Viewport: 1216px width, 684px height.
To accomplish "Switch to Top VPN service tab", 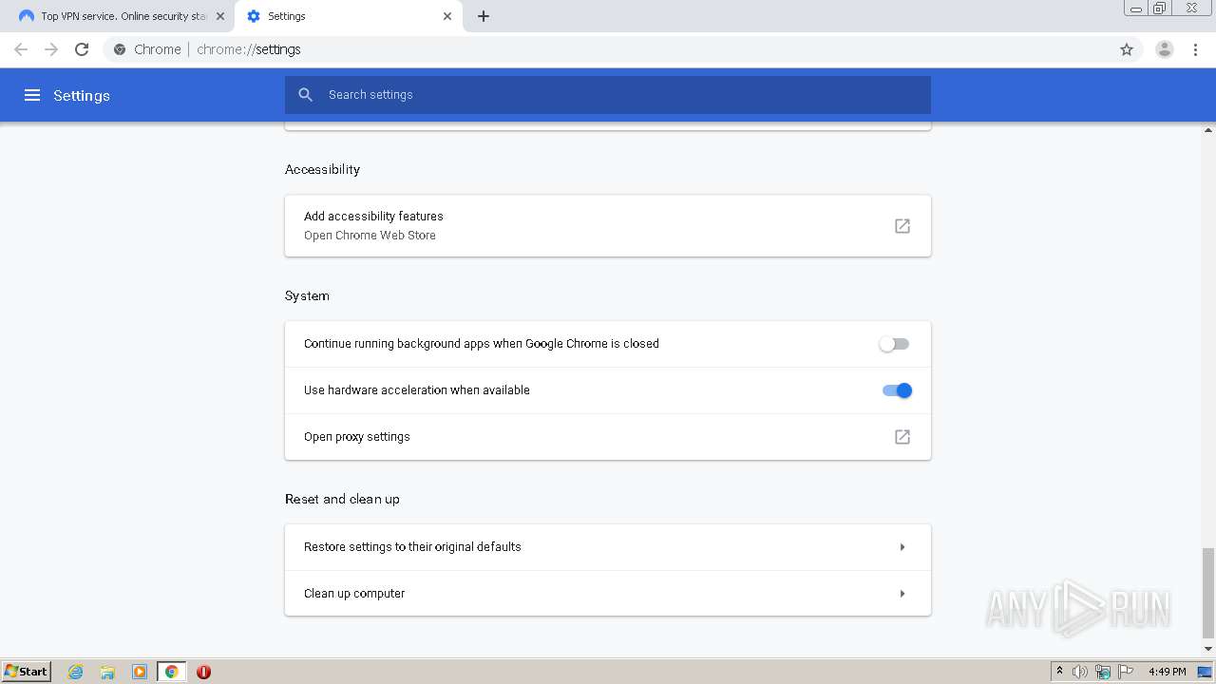I will pyautogui.click(x=122, y=16).
